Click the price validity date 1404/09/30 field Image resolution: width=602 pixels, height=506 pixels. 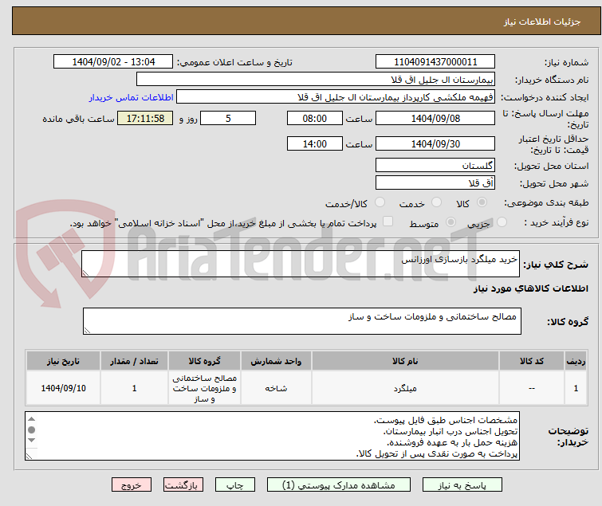(435, 144)
